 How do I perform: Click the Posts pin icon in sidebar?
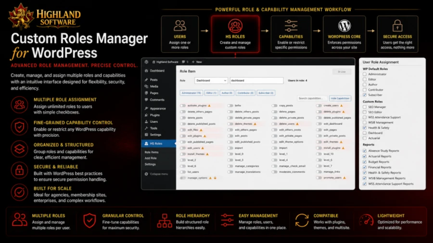[x=146, y=80]
